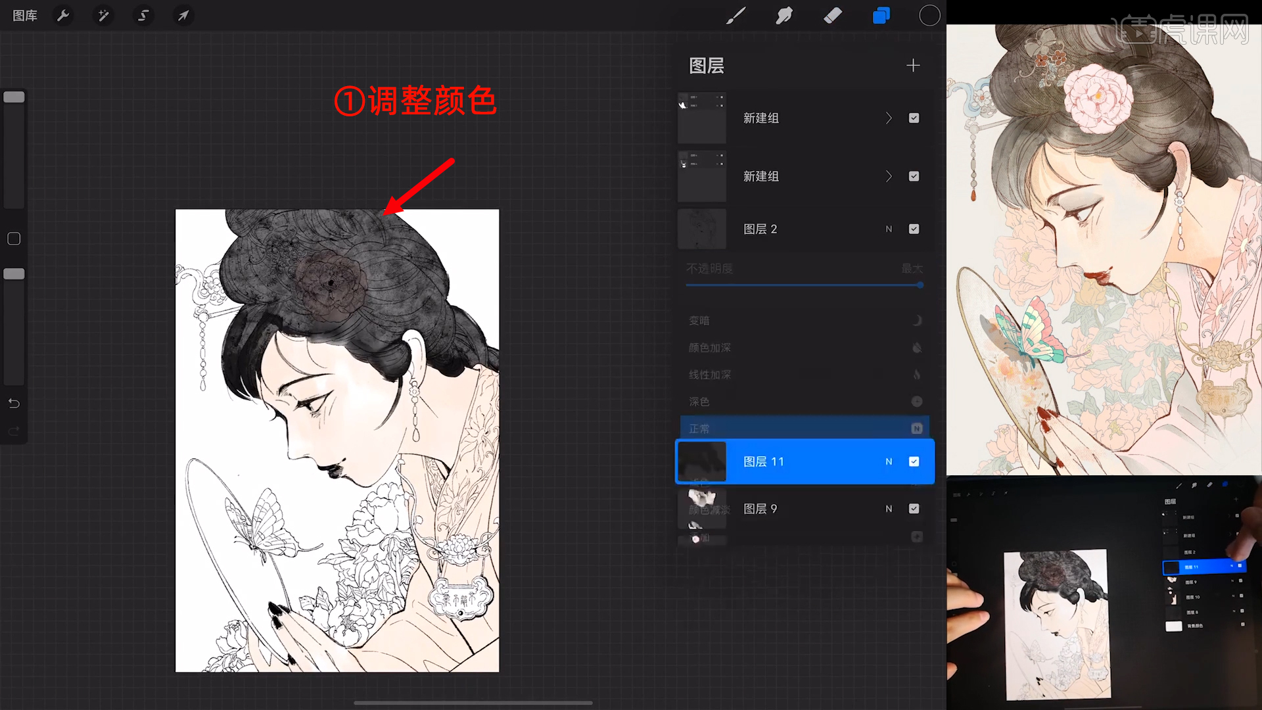Toggle visibility of 图层 9
The height and width of the screenshot is (710, 1262).
(914, 508)
